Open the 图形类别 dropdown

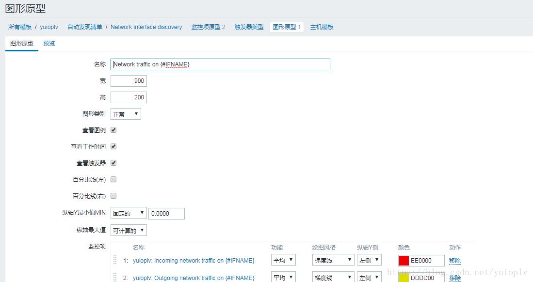coord(126,114)
